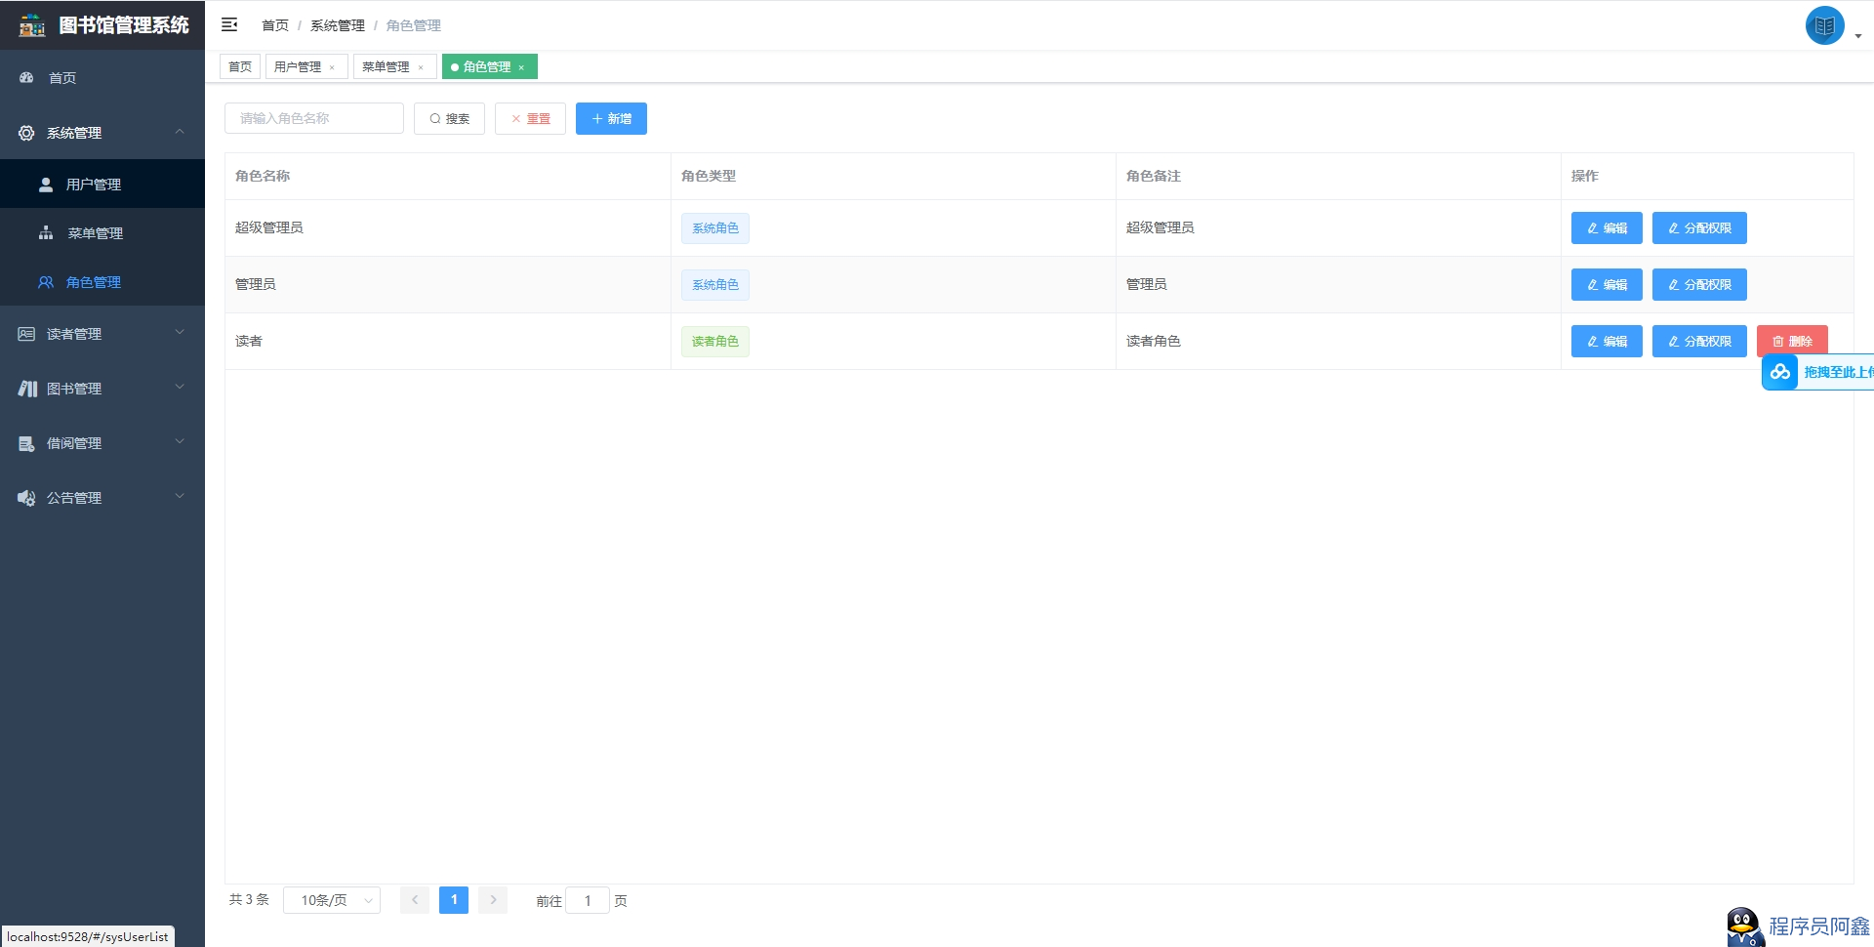Click 首页 in the breadcrumb
Screen dimensions: 1874x947
tap(275, 25)
